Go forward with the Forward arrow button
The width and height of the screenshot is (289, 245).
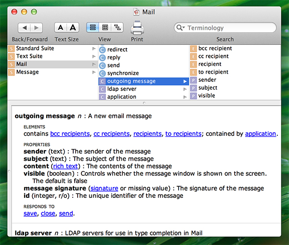[x=37, y=28]
